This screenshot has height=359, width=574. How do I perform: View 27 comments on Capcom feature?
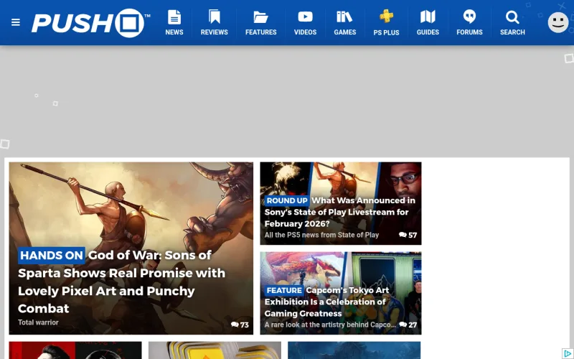point(408,325)
